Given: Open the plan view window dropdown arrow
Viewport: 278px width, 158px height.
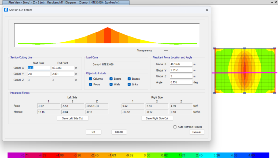Looking at the screenshot, I should coord(272,2).
